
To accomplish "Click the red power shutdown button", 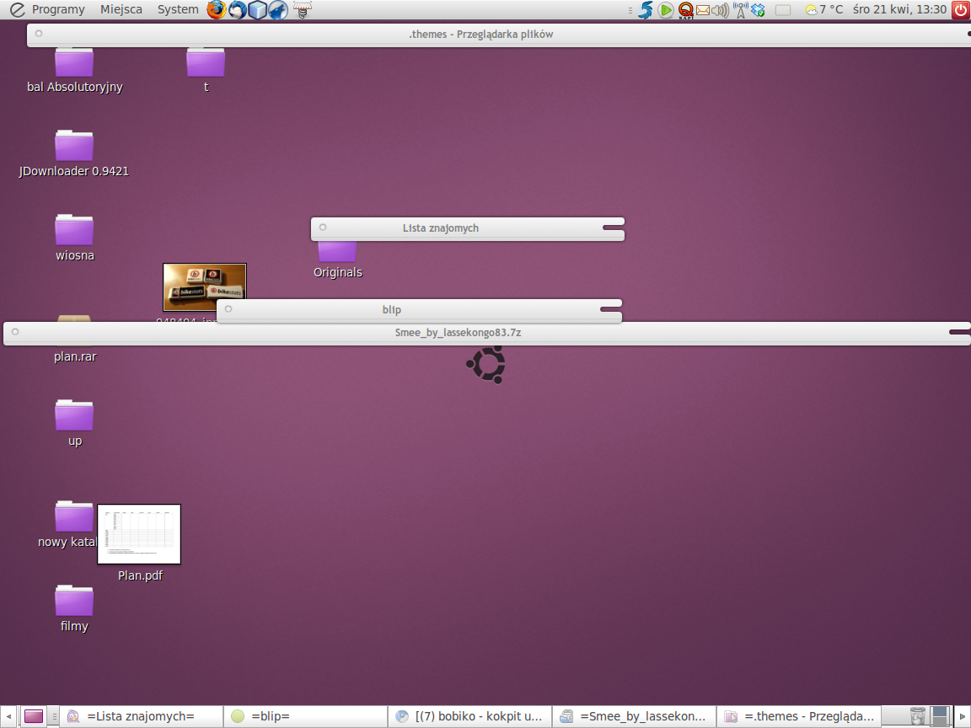I will click(x=960, y=10).
